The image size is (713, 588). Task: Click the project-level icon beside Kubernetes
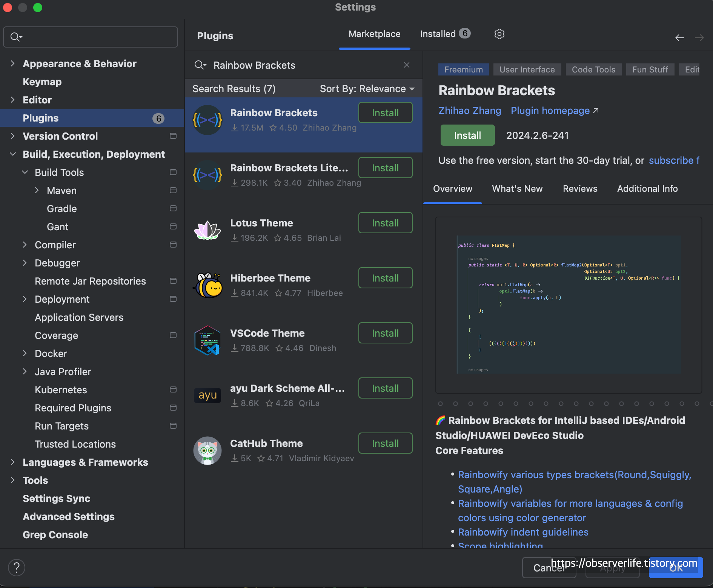point(173,389)
